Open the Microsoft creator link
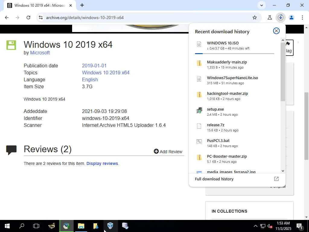 point(40,53)
